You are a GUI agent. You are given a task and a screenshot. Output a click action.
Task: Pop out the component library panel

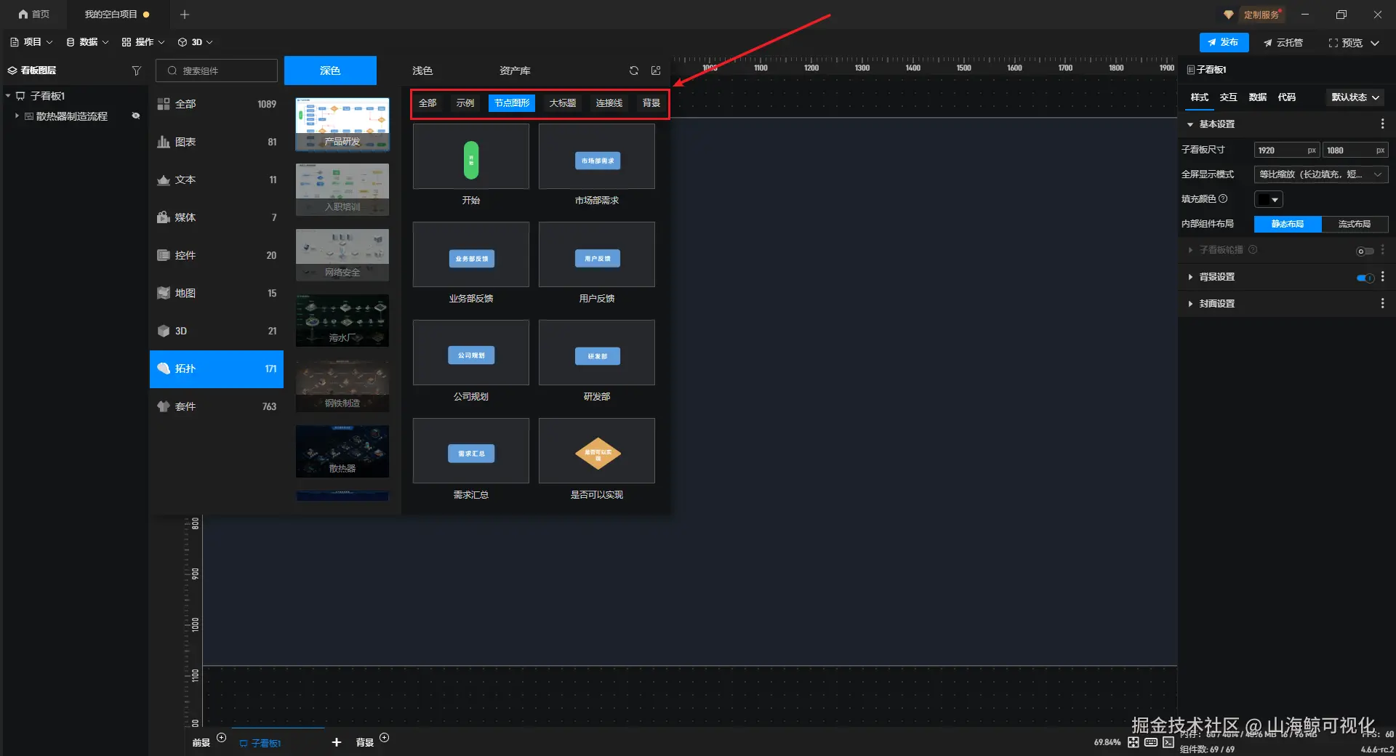click(656, 71)
